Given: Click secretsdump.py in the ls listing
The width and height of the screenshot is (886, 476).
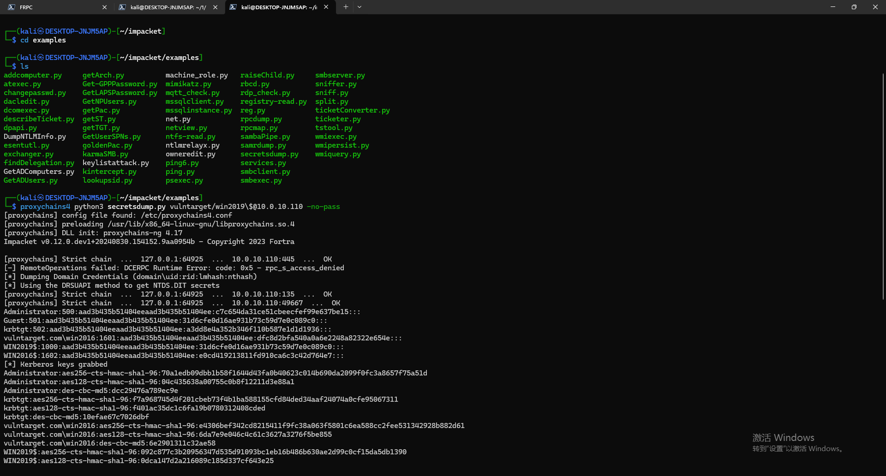Looking at the screenshot, I should pyautogui.click(x=269, y=154).
